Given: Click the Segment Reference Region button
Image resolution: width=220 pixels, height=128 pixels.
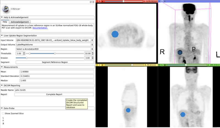Looking at the screenshot, I should point(54,62).
